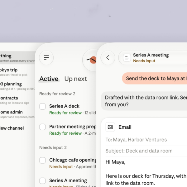Open Series A meeting task in list
The height and width of the screenshot is (187, 187).
click(x=68, y=180)
